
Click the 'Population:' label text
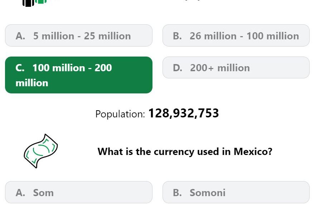tap(120, 114)
